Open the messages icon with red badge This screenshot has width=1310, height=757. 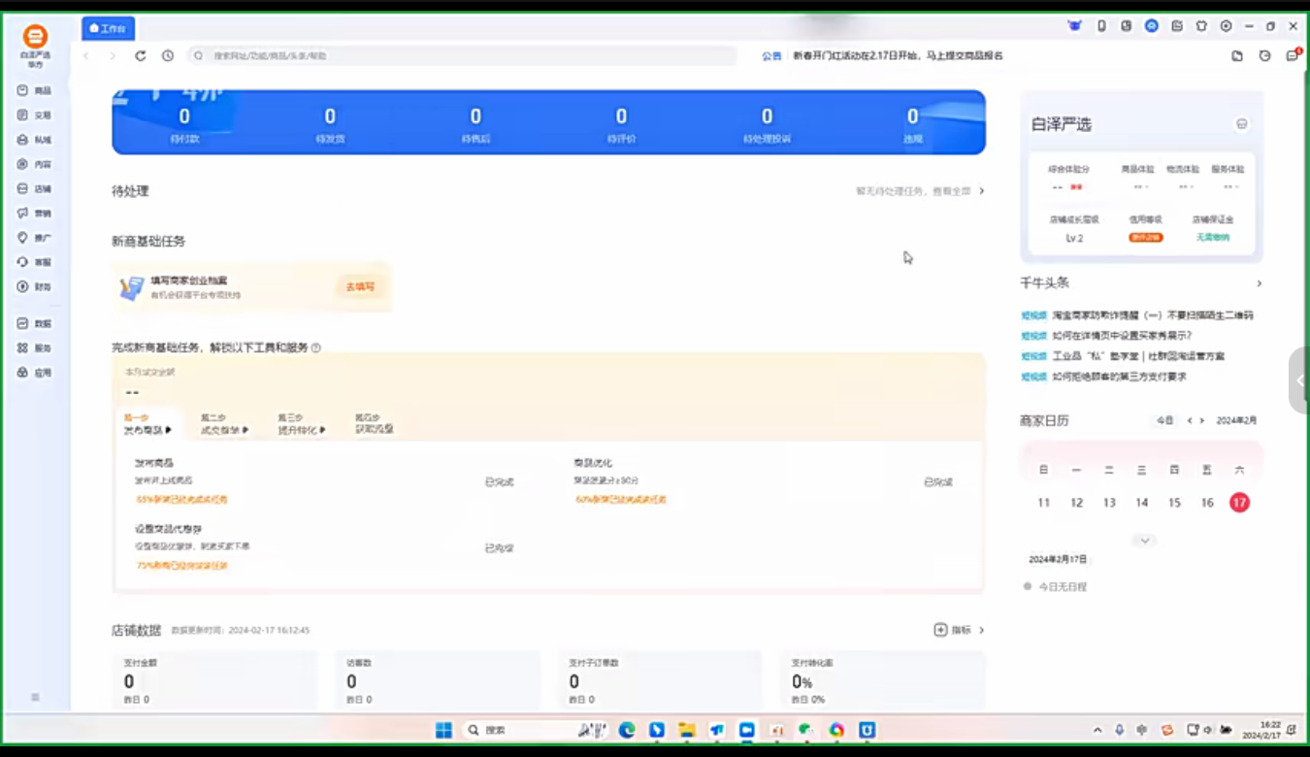click(1292, 56)
